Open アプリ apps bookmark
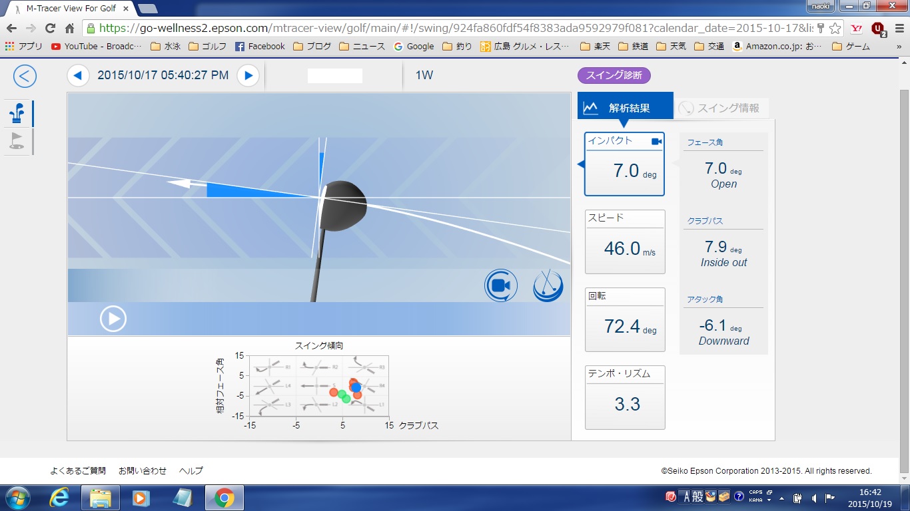 [23, 47]
